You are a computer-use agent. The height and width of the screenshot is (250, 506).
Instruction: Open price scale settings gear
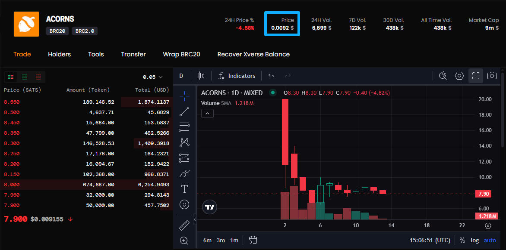click(488, 225)
